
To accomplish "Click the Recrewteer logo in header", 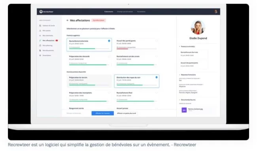I will [46, 11].
